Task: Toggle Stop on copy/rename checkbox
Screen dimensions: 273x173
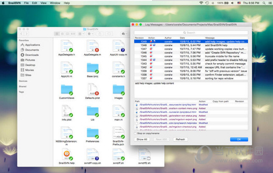Action: tap(135, 134)
